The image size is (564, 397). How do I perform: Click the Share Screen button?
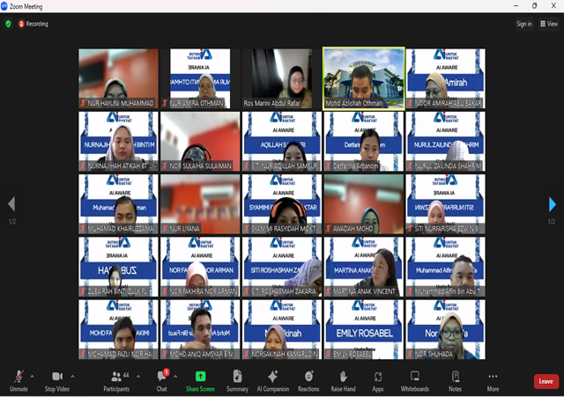(200, 380)
